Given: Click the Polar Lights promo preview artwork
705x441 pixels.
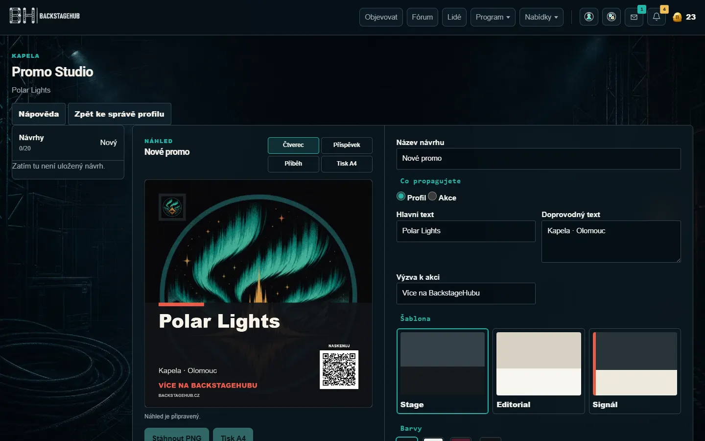Looking at the screenshot, I should pyautogui.click(x=258, y=294).
